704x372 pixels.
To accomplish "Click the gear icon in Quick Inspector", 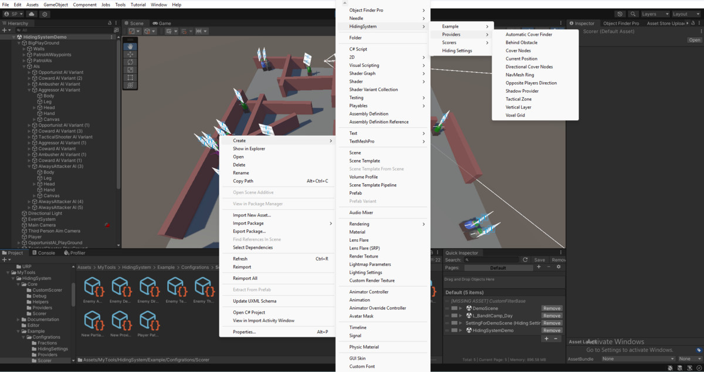I will click(x=559, y=268).
